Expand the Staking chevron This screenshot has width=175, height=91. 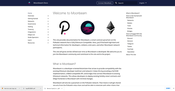[48, 27]
